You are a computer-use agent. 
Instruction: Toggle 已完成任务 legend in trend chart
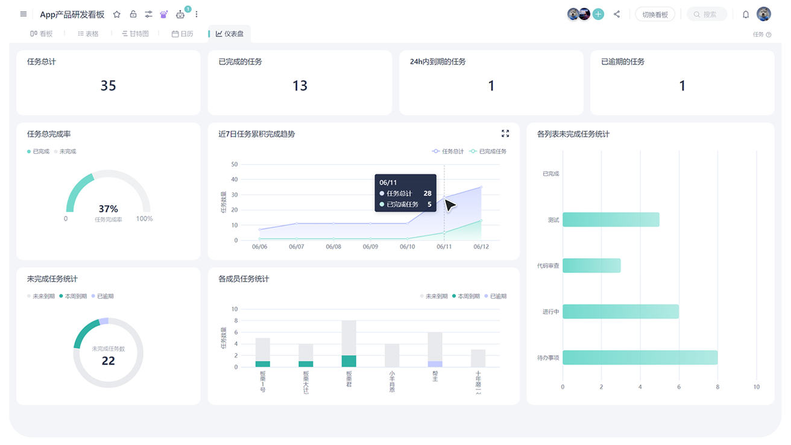pos(488,151)
